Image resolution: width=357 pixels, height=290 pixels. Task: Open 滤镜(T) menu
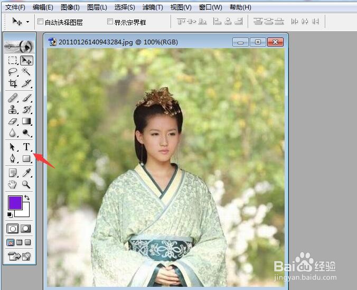(x=153, y=7)
